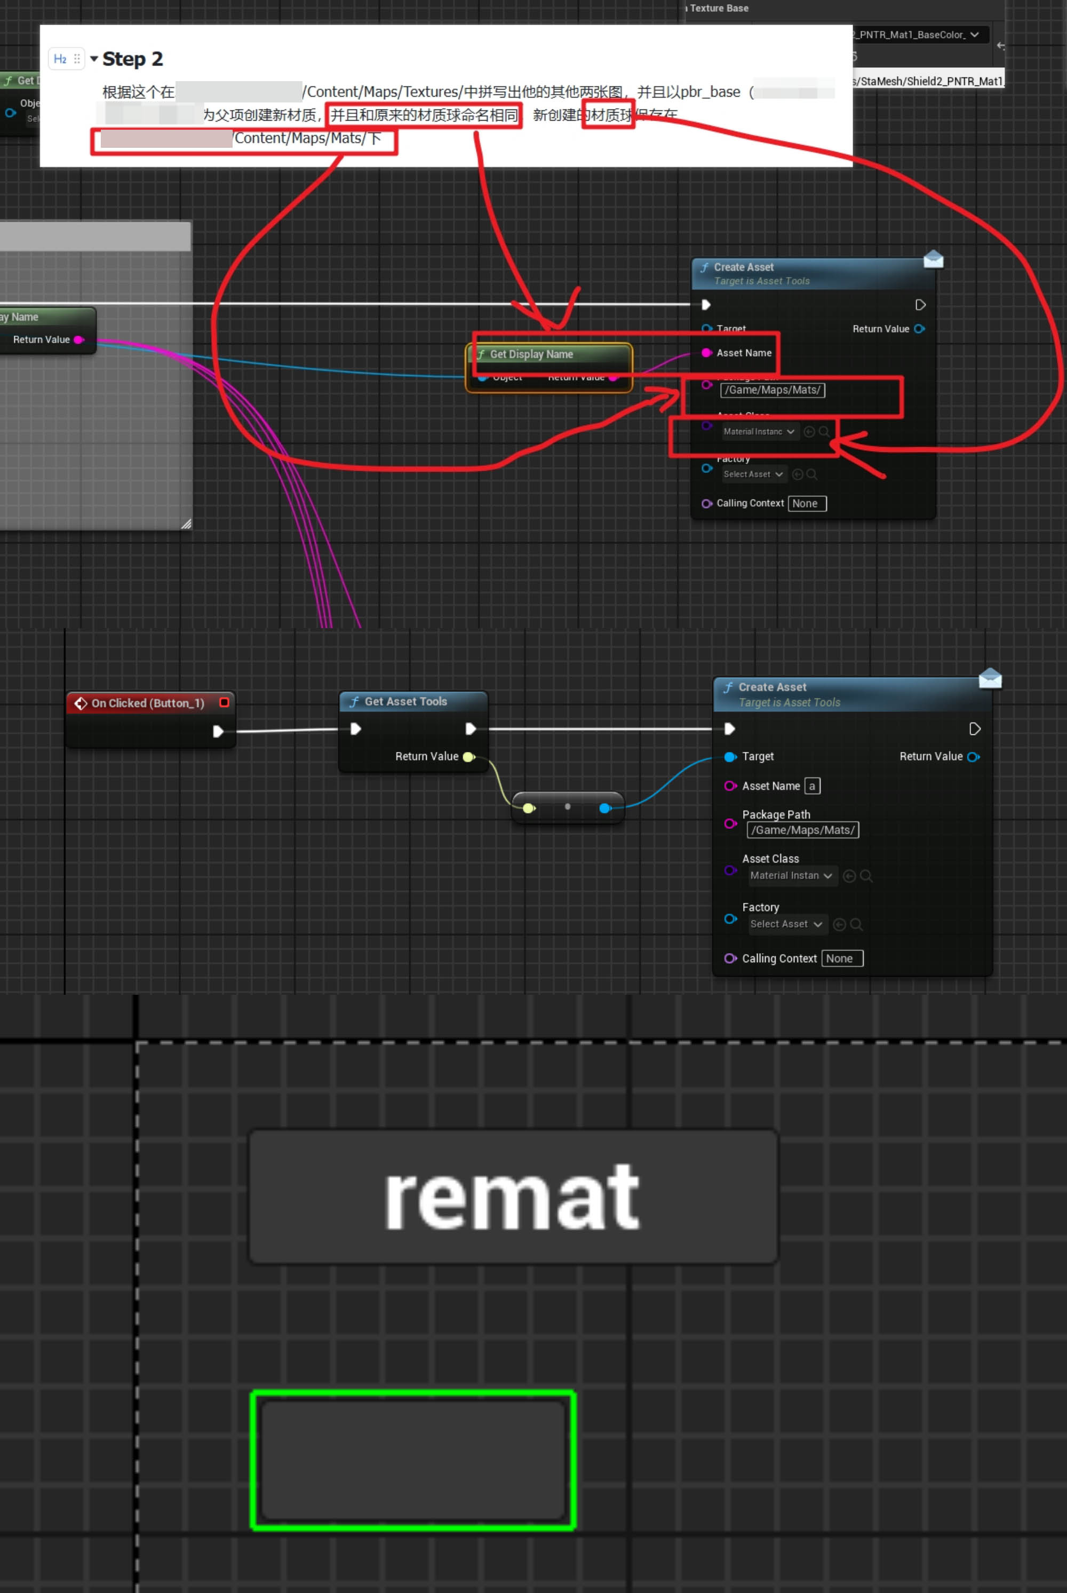Click use-selected arrow beside 'Material Instan' dropdown
The image size is (1067, 1593).
click(849, 876)
